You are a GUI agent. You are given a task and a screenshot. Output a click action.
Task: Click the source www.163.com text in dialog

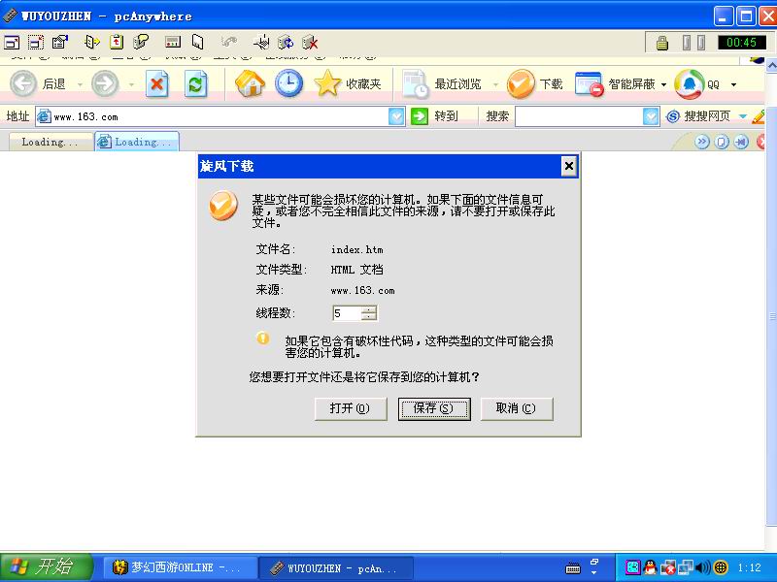(x=362, y=290)
